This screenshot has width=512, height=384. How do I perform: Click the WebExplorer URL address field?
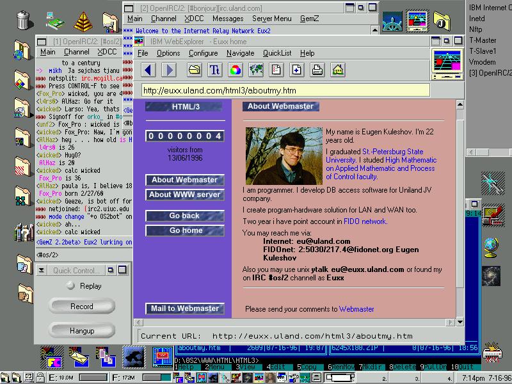pos(285,90)
